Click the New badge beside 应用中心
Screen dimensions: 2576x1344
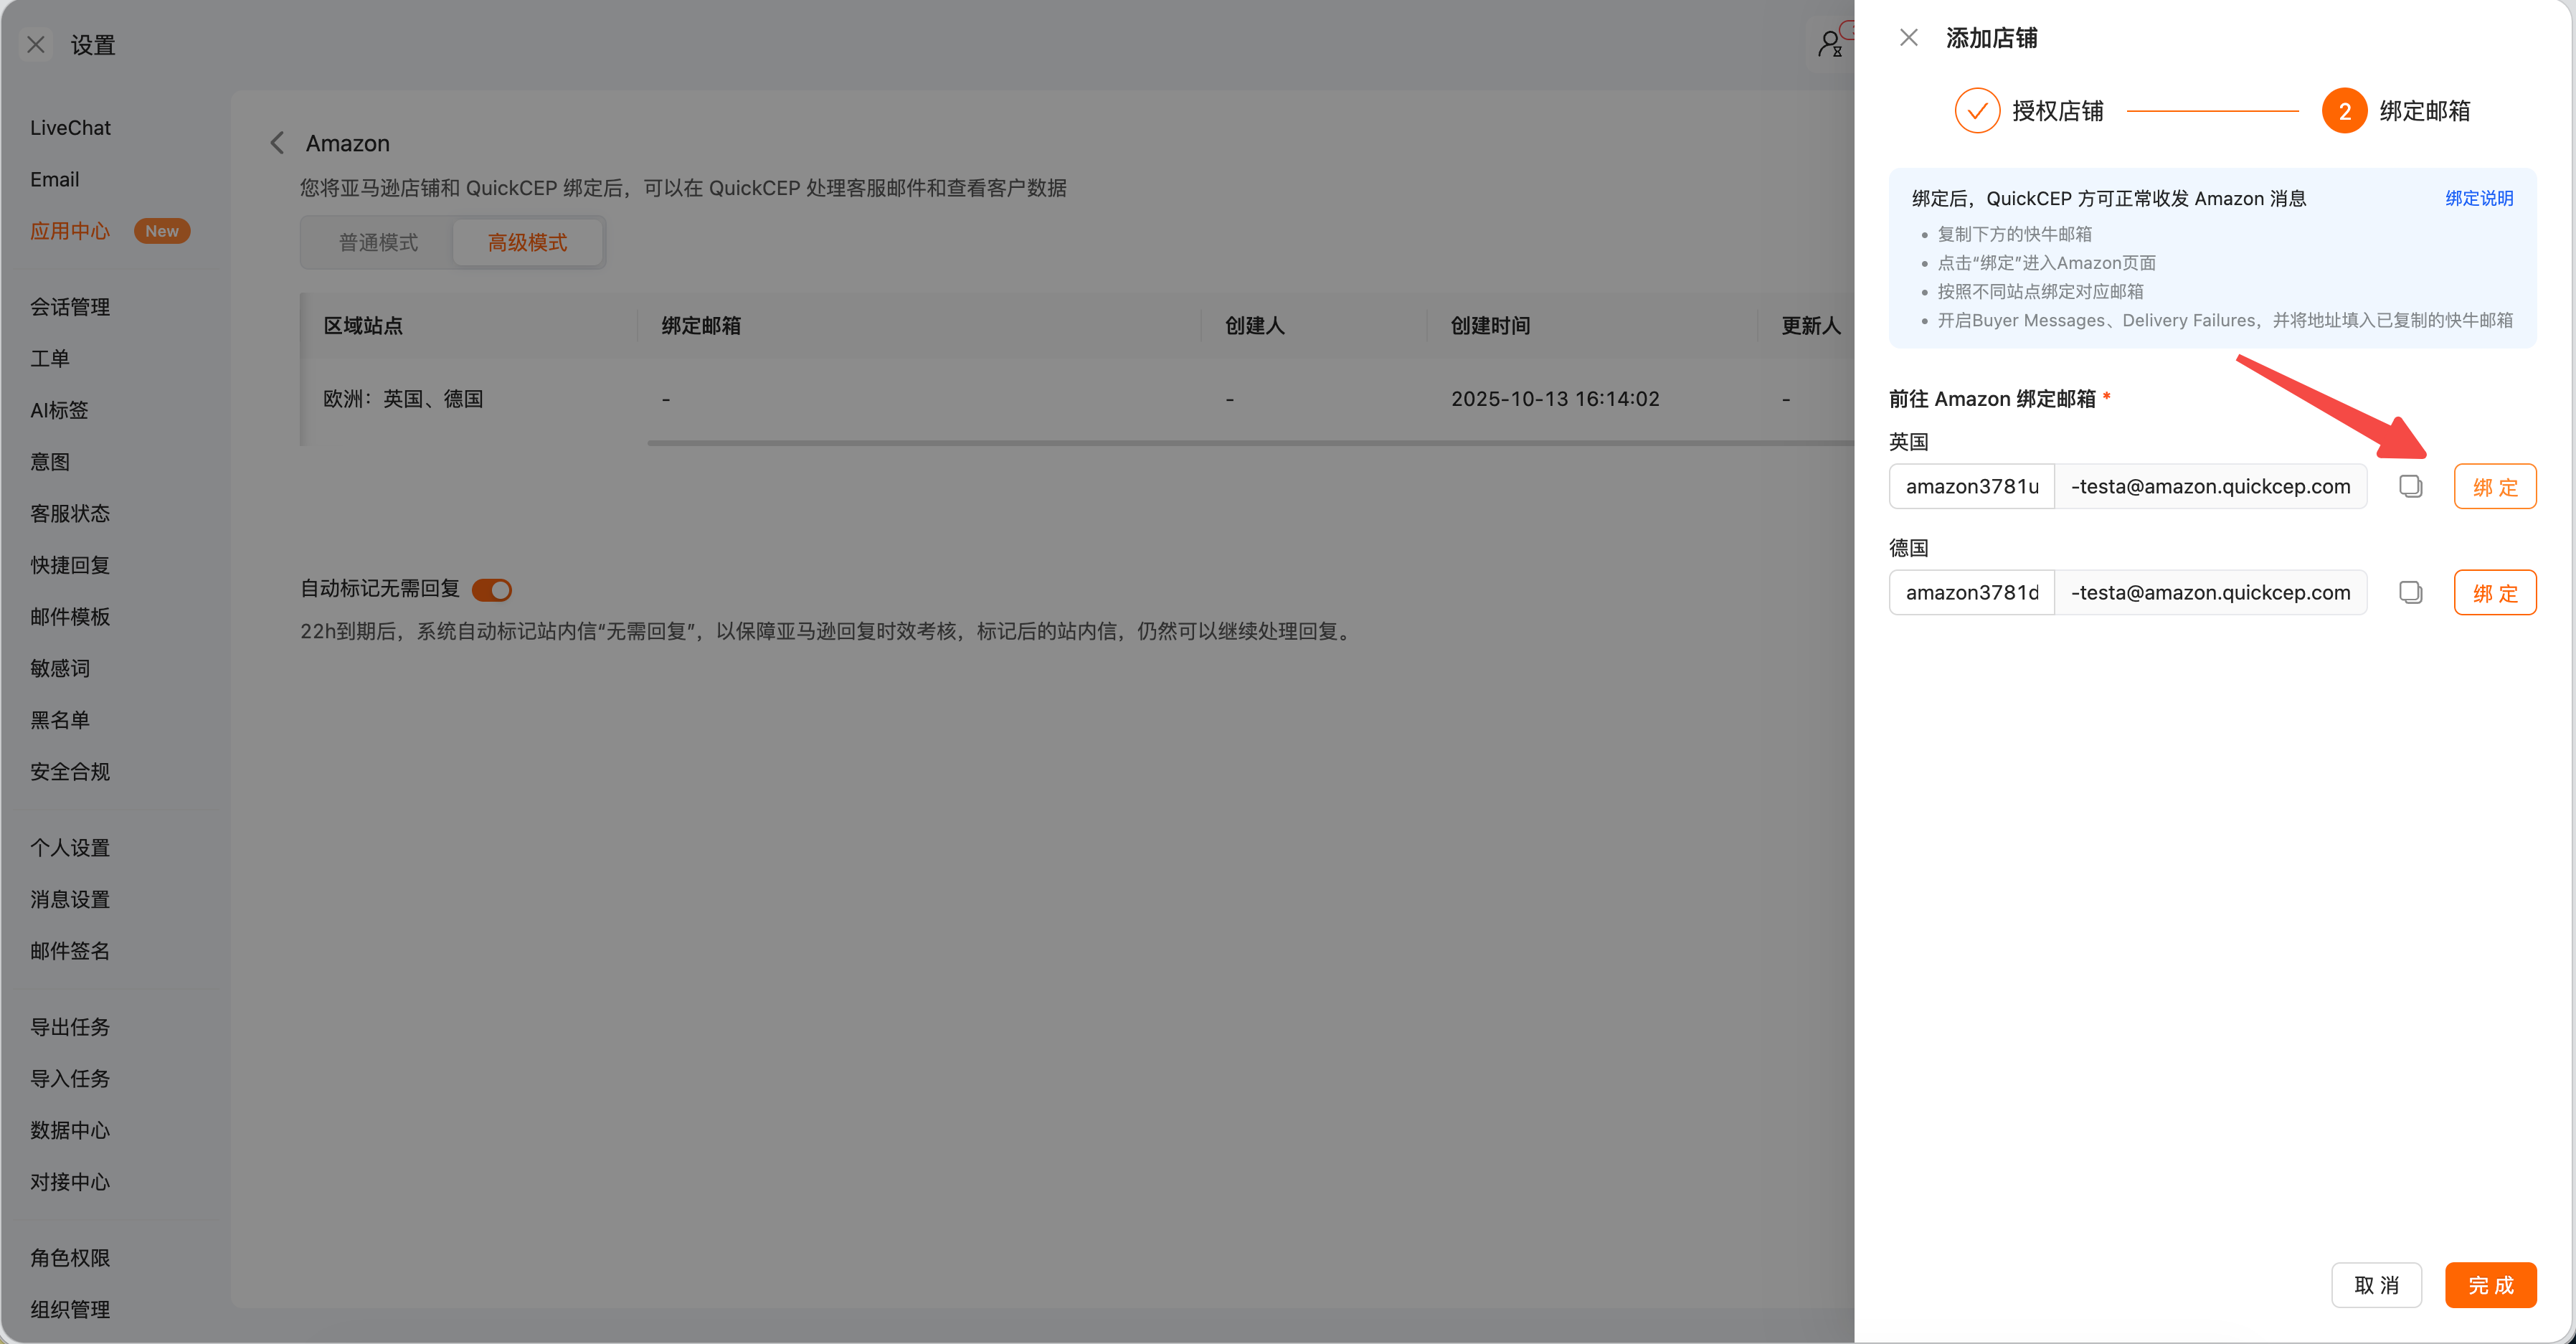pyautogui.click(x=162, y=231)
